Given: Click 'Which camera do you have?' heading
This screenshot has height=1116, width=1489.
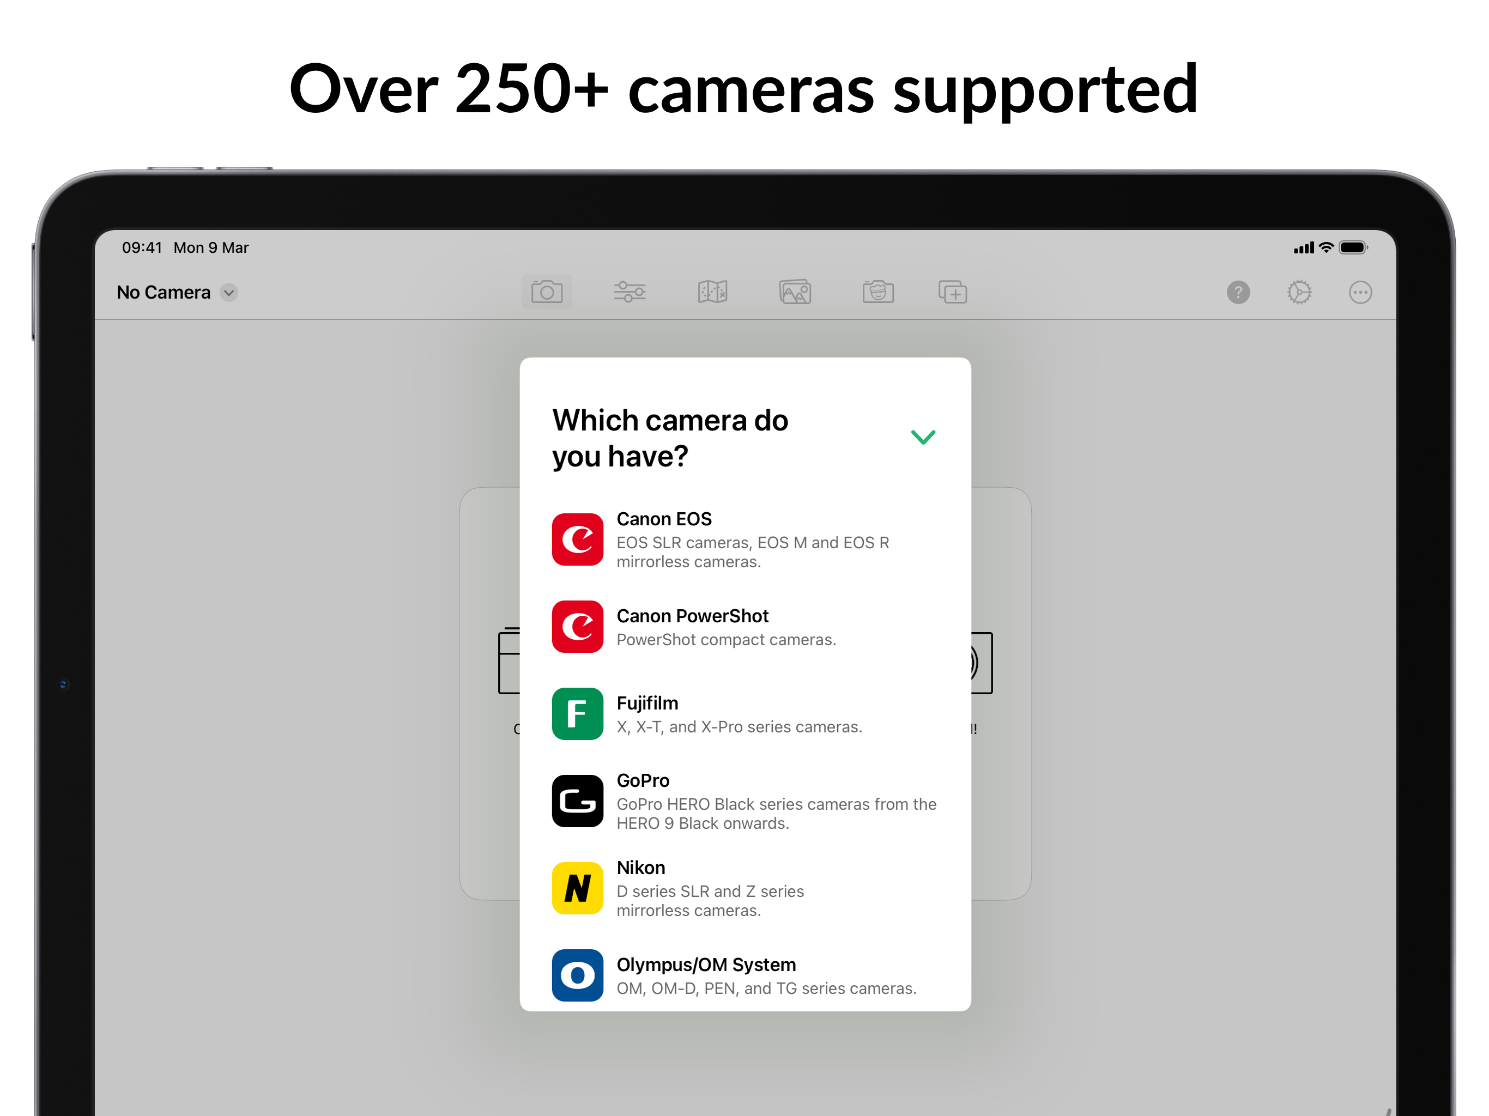Looking at the screenshot, I should coord(670,438).
